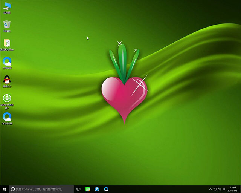Open QQ Browser from the taskbar
The height and width of the screenshot is (193, 241).
pos(106,189)
